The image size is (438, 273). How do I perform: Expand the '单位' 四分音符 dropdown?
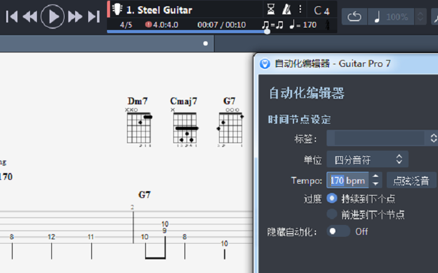click(368, 159)
